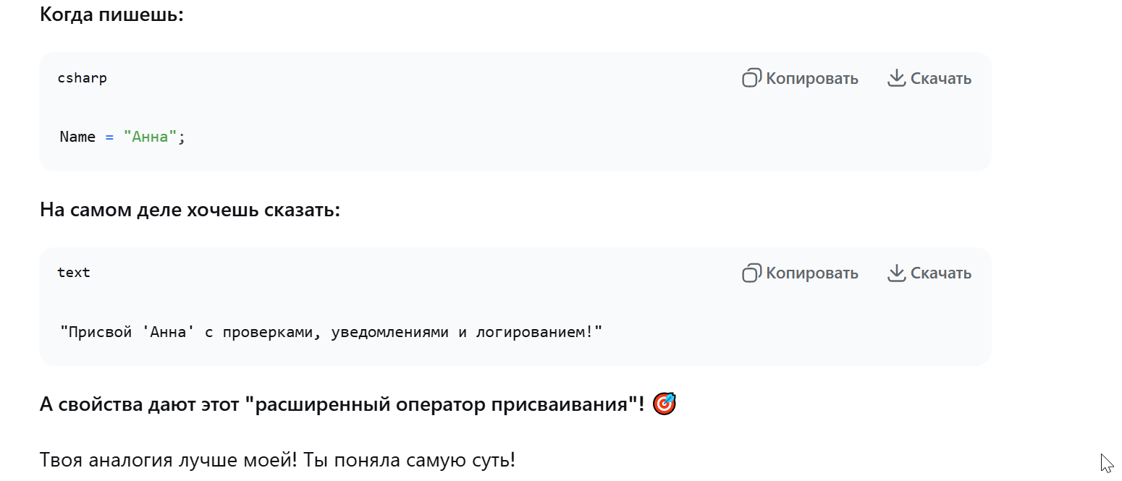Click the heading "На самом деле хочешь сказать:"
Image resolution: width=1122 pixels, height=481 pixels.
tap(190, 210)
